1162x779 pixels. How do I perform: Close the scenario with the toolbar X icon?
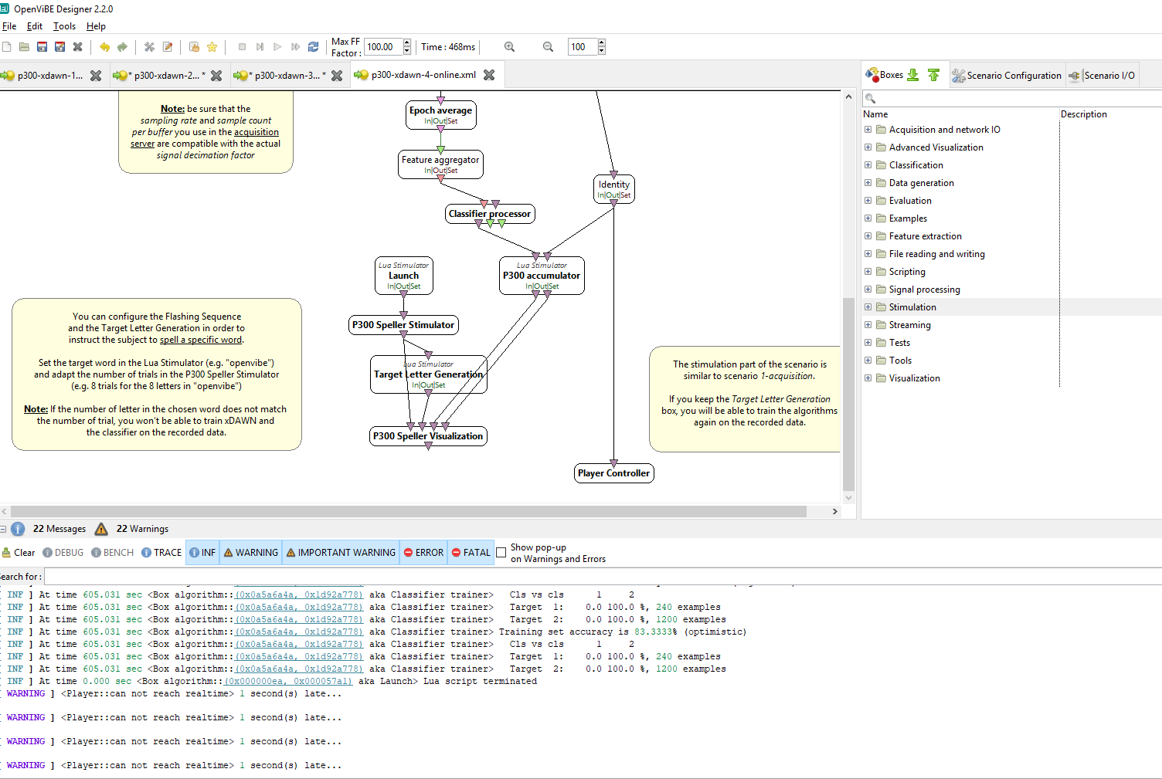pyautogui.click(x=77, y=47)
